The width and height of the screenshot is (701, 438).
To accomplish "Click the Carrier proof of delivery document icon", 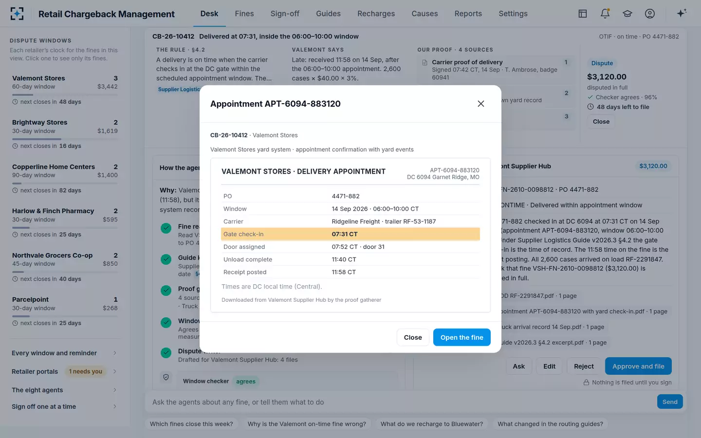I will [x=424, y=62].
